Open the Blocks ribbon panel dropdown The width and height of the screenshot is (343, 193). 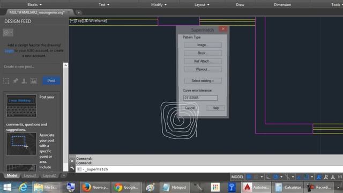[34, 5]
